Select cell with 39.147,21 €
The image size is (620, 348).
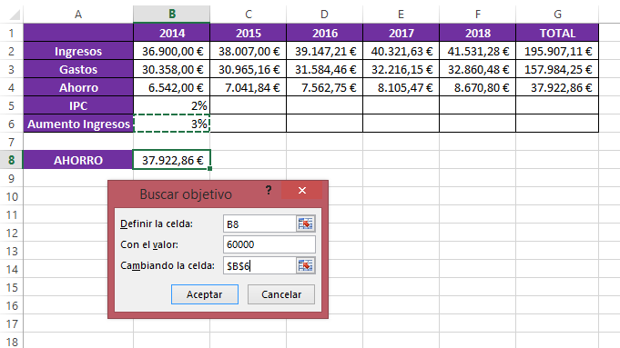click(325, 51)
